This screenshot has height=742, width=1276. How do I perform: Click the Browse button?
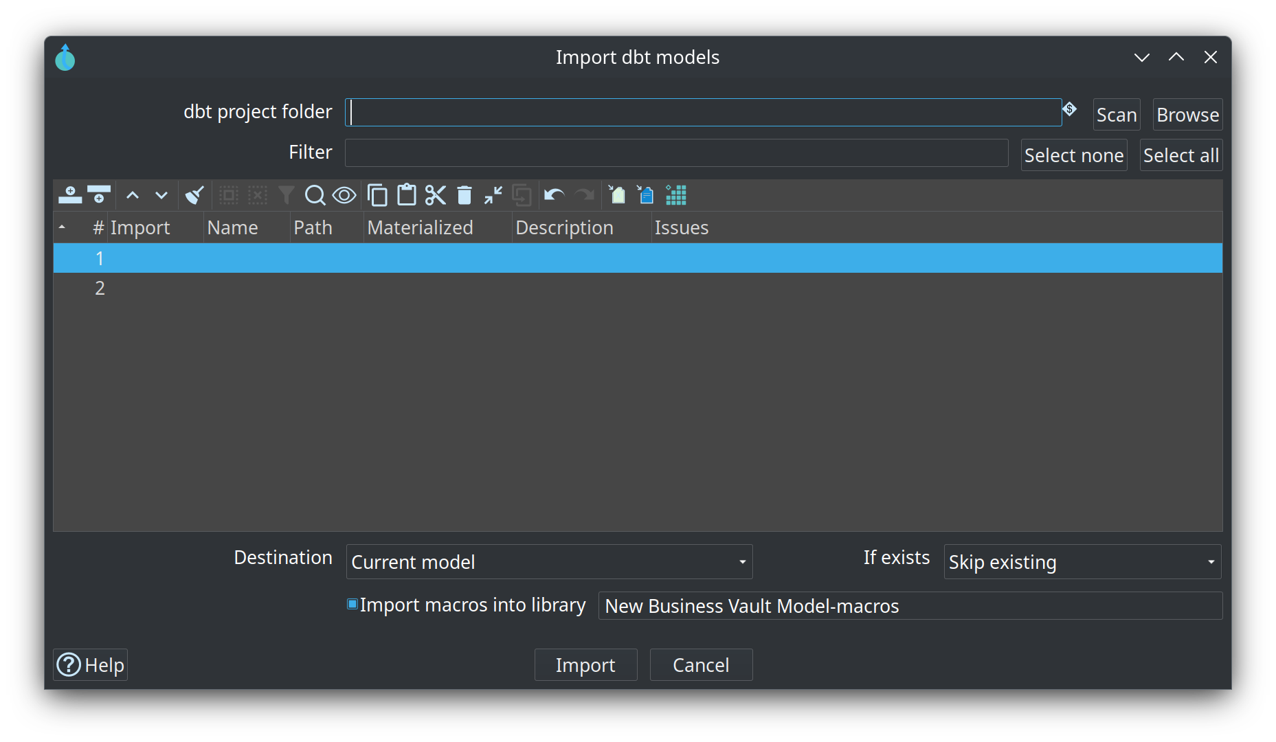click(1187, 115)
